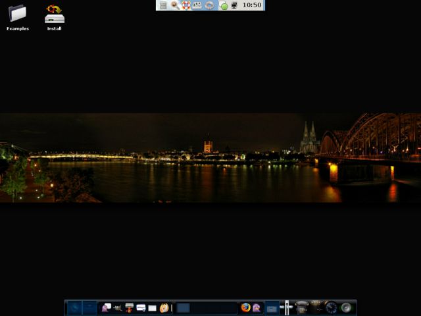Open the network monitor tray icon
This screenshot has height=316, width=421.
tap(234, 5)
